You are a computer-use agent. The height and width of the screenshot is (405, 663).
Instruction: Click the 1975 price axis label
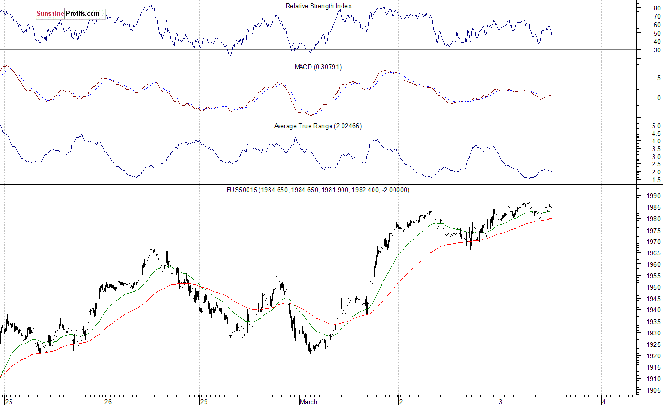coord(653,230)
